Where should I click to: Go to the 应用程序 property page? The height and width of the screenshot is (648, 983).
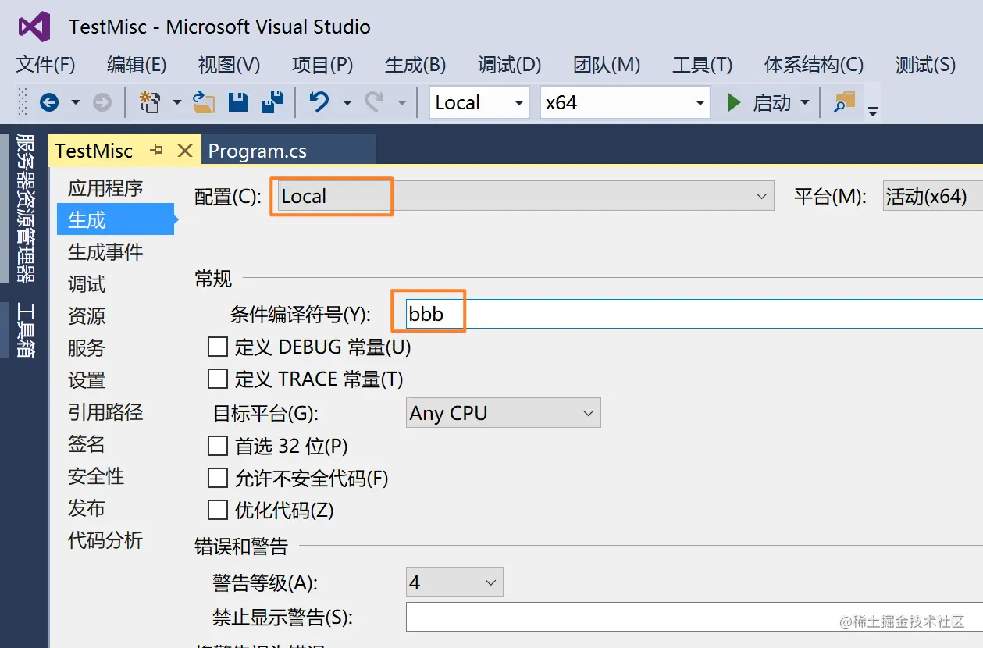pyautogui.click(x=105, y=188)
